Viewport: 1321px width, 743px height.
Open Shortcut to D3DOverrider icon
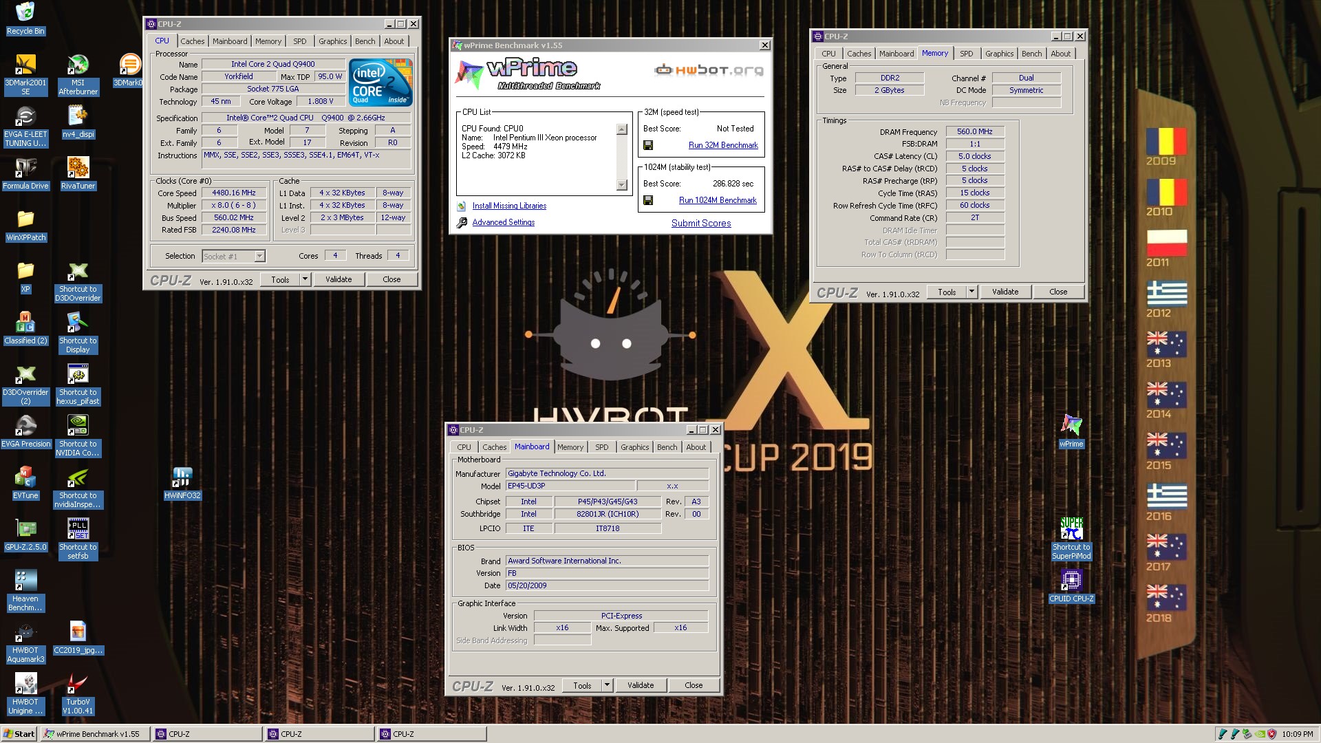tap(78, 281)
